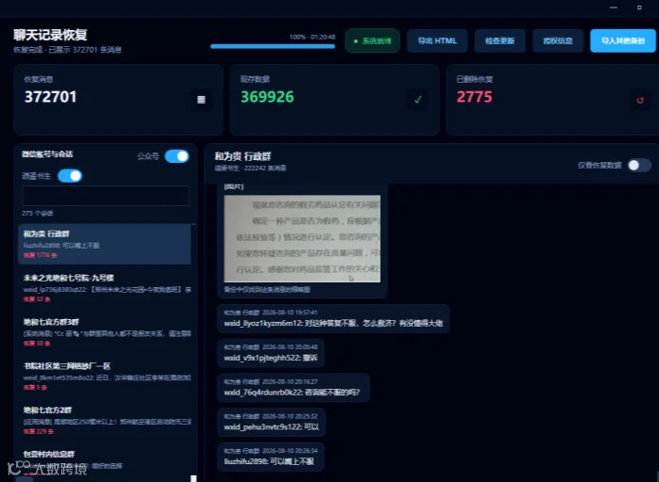Click the '恢复 1776 条' red label
The image size is (659, 482).
[41, 255]
